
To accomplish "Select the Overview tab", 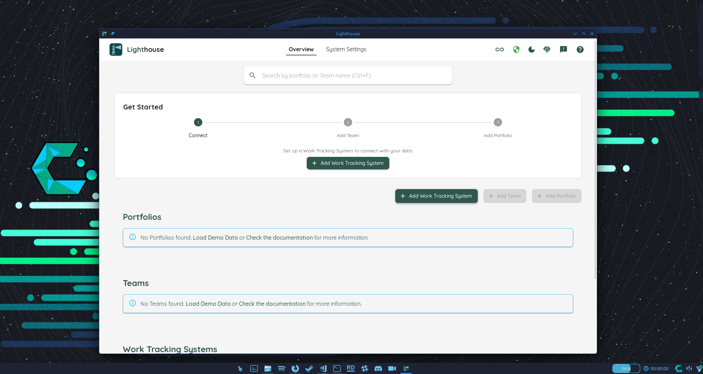I will [301, 49].
